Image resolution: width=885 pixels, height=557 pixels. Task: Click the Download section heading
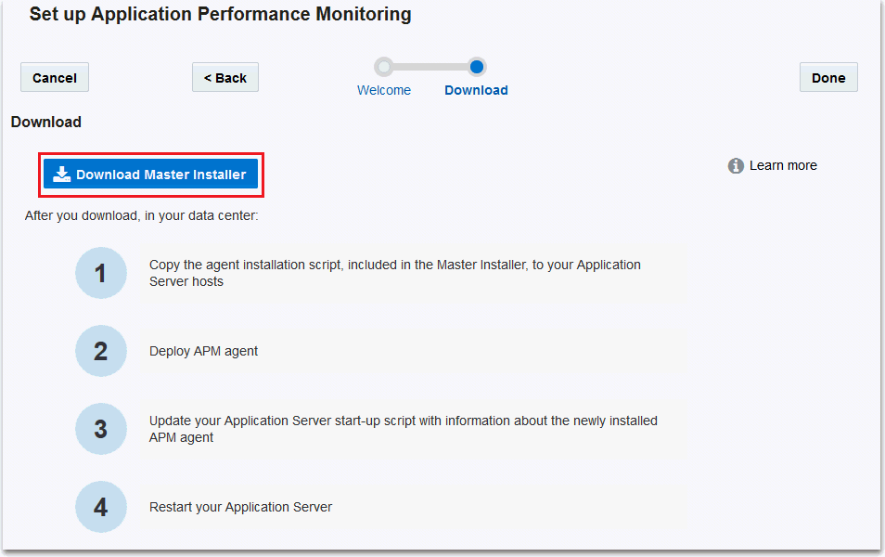[45, 122]
